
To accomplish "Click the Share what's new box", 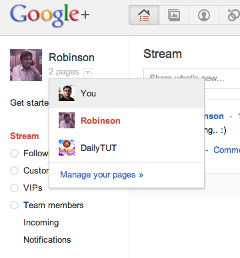I will click(x=191, y=78).
